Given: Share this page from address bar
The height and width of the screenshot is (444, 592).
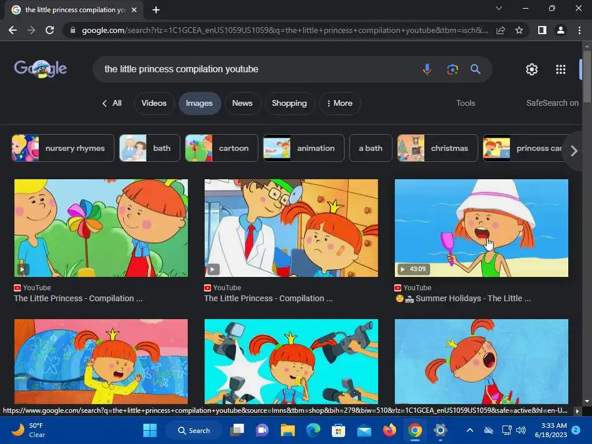Looking at the screenshot, I should tap(501, 30).
